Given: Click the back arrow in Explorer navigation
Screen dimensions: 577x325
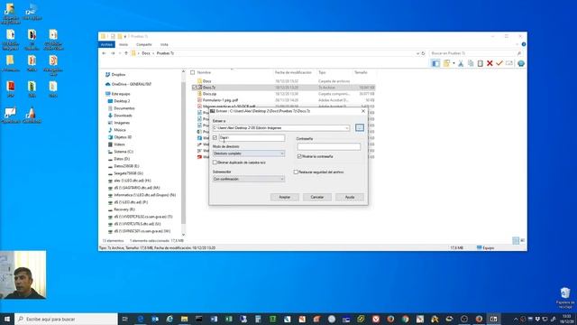Looking at the screenshot, I should pyautogui.click(x=105, y=53).
